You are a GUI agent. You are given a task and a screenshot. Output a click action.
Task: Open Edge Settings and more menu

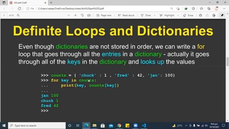click(224, 9)
